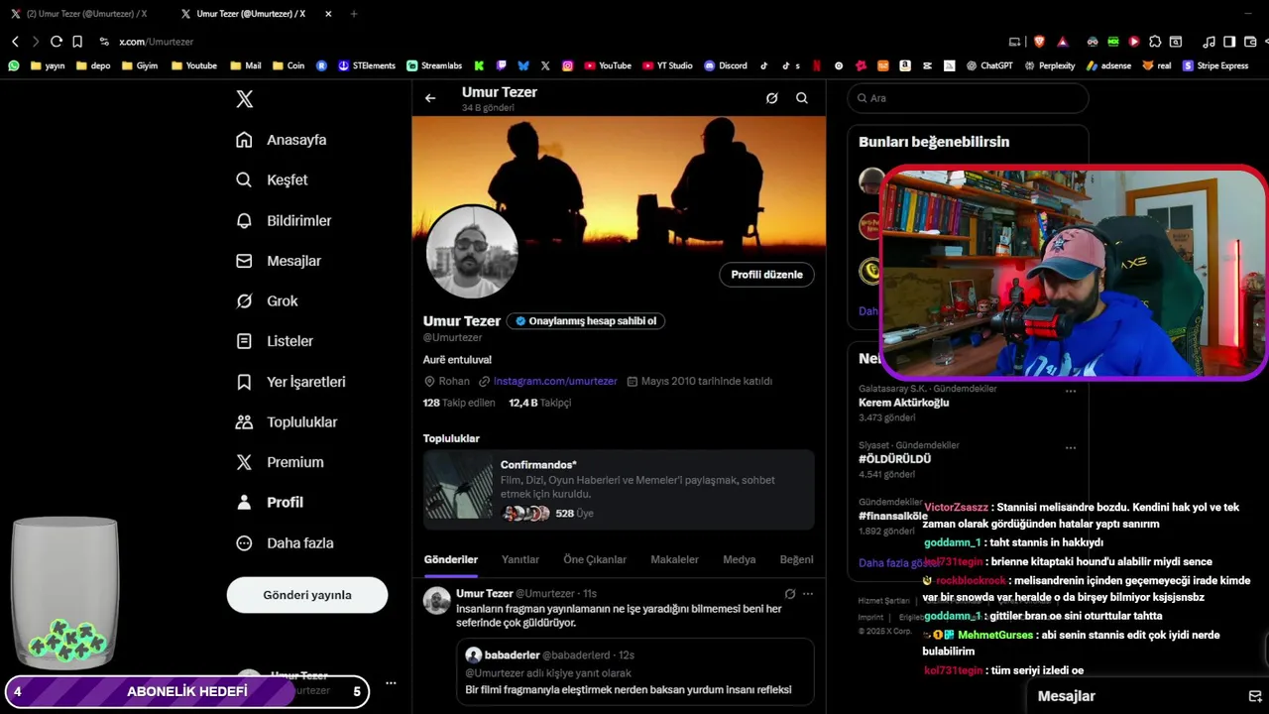Open Topluluklar in the sidebar

click(x=287, y=421)
